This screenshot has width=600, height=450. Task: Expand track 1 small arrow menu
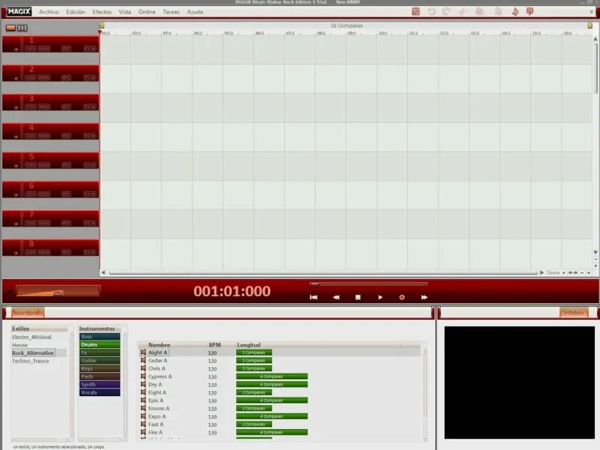pos(16,49)
